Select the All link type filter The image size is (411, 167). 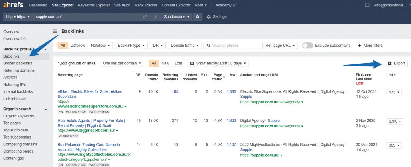[x=63, y=46]
